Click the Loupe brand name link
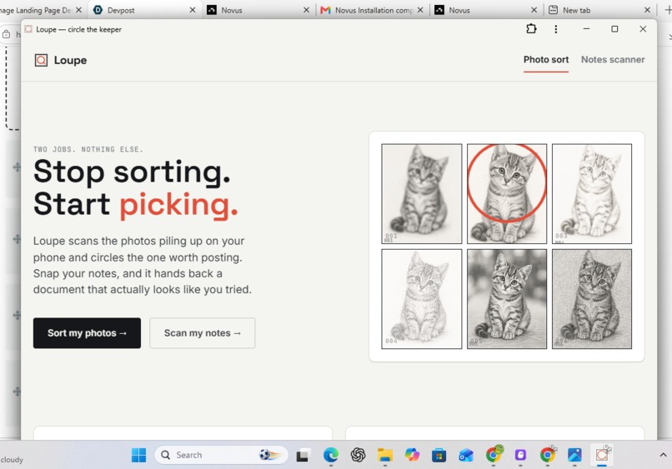 tap(70, 60)
